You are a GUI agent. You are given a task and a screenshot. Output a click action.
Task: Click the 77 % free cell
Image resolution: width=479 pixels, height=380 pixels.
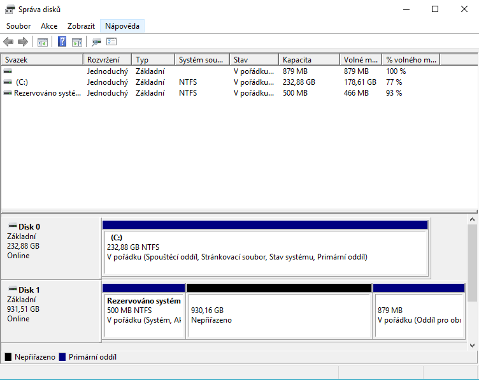tap(394, 82)
